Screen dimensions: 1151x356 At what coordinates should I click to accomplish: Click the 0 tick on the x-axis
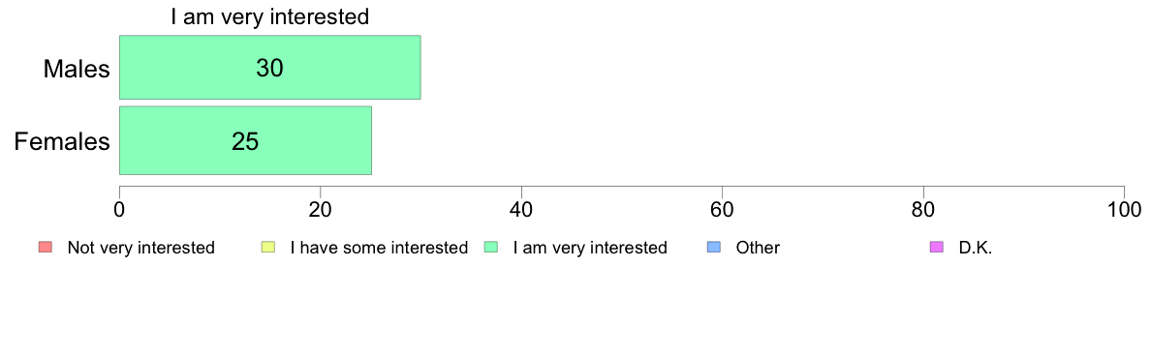click(119, 210)
